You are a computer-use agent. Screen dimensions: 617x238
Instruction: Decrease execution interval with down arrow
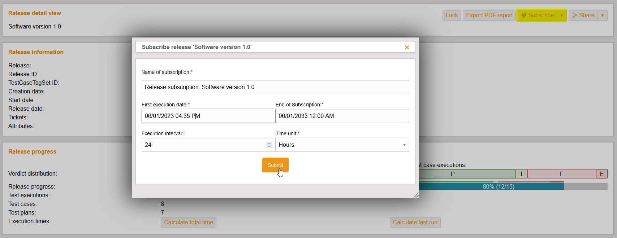coord(269,146)
